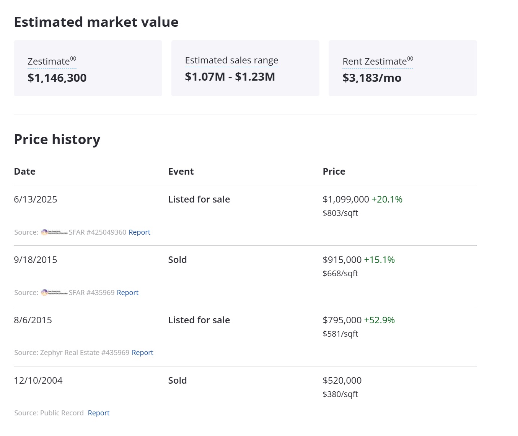This screenshot has width=518, height=436.
Task: Click the +15.1% change value
Action: [x=379, y=260]
